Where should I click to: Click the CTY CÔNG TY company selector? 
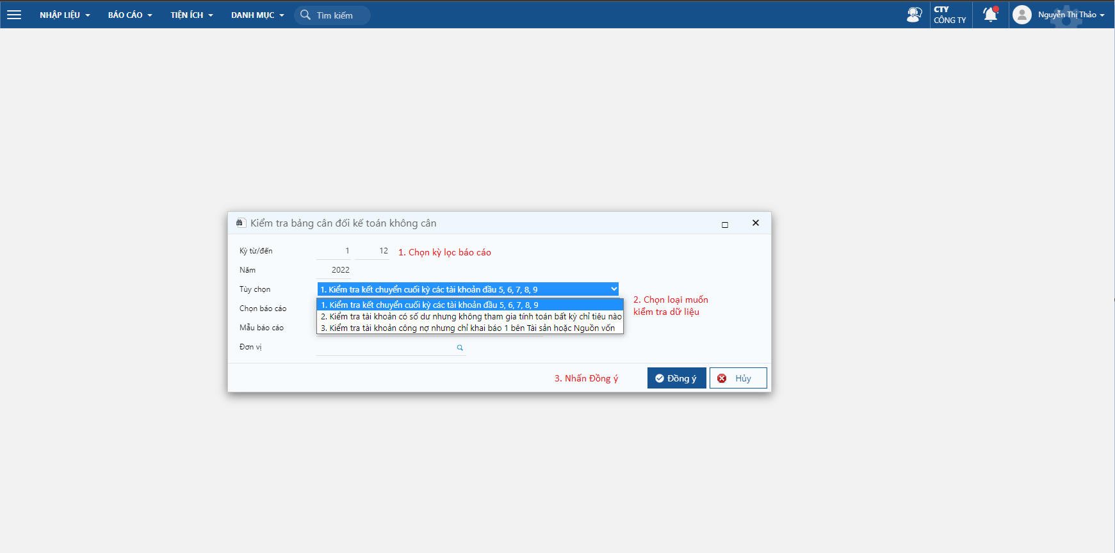[950, 15]
